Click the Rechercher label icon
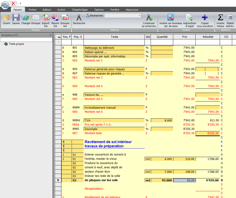This screenshot has width=236, height=198. 88,16
